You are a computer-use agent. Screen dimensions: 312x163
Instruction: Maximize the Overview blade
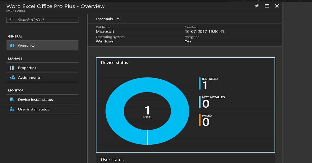coord(267,6)
